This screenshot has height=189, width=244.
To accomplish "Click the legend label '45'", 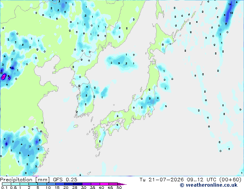I will click(x=110, y=187).
